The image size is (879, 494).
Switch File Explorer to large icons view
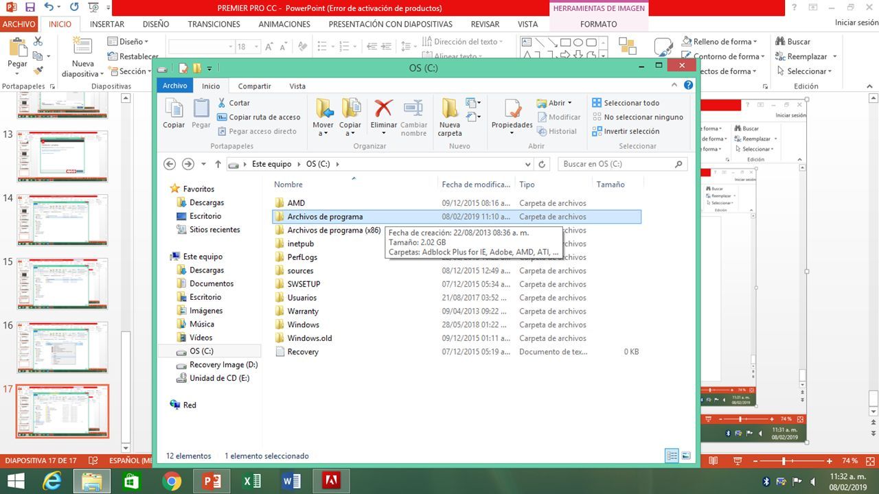[x=685, y=456]
